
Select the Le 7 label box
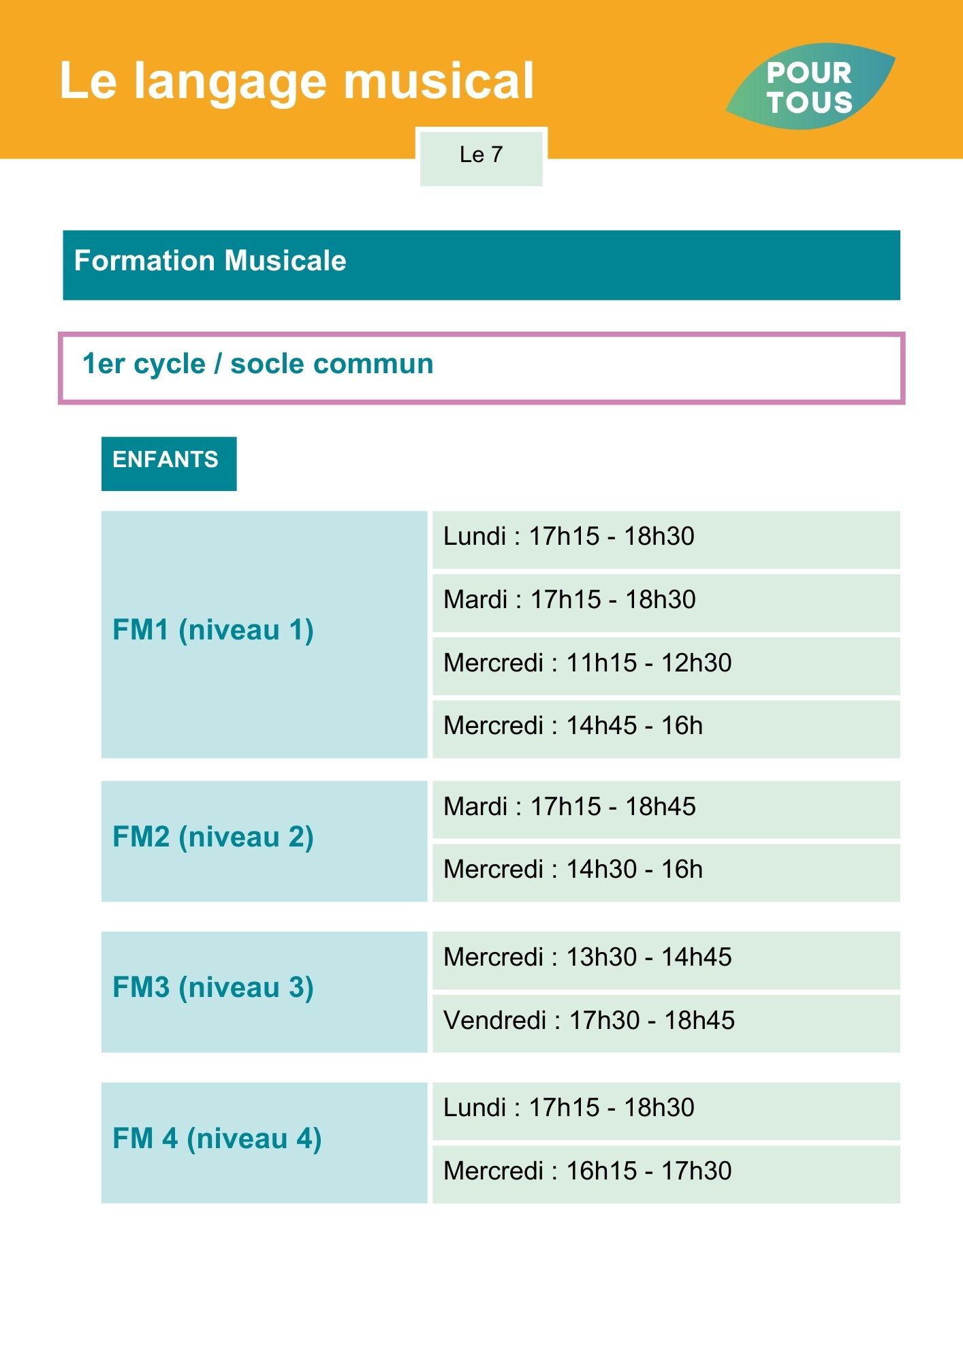click(481, 157)
